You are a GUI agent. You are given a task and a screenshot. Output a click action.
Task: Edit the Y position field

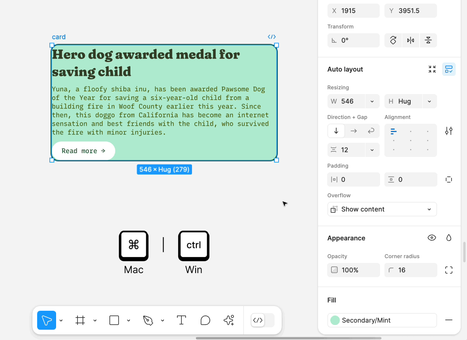point(411,11)
